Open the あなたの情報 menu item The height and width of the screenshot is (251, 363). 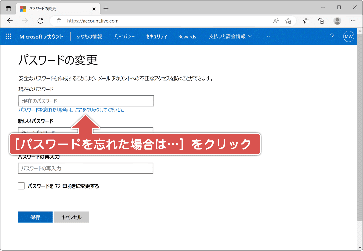click(x=89, y=37)
